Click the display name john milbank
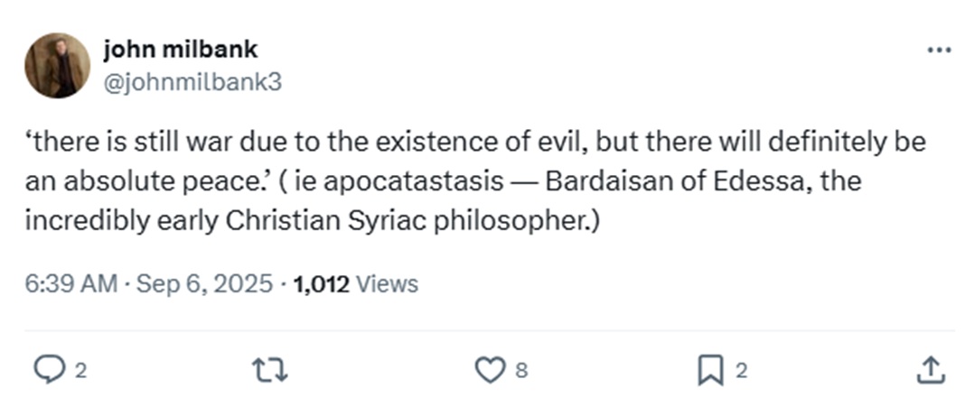Screen dimensions: 974x406 point(180,49)
